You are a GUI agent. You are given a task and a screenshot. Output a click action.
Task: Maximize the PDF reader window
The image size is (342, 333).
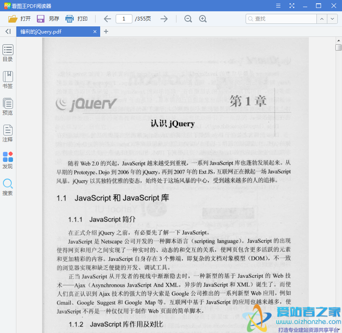[319, 6]
